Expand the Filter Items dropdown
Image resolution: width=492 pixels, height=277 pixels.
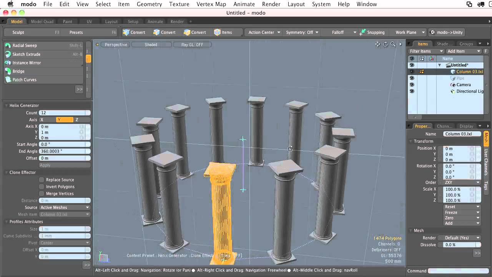[426, 51]
